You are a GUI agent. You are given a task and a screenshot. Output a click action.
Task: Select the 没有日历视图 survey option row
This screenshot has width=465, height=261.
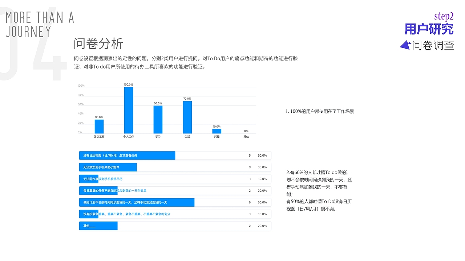(126, 155)
